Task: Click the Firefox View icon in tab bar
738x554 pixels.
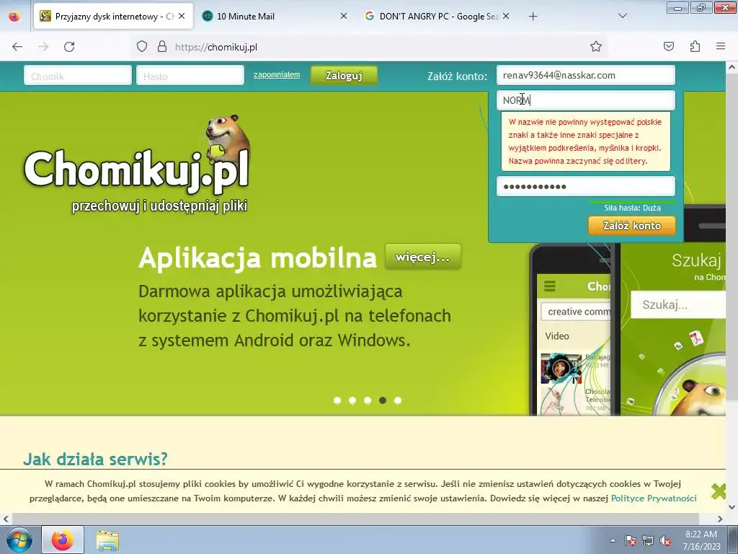Action: point(14,17)
